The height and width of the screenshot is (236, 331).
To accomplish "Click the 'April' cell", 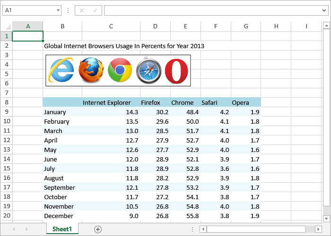I will tap(62, 140).
